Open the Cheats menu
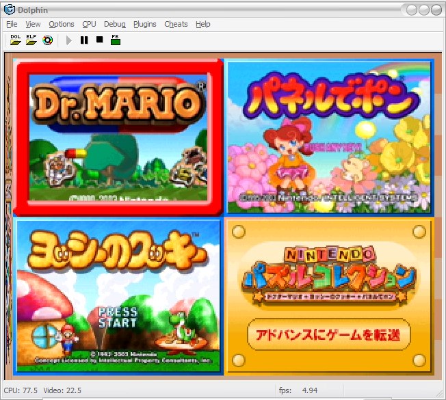The height and width of the screenshot is (400, 446). tap(176, 24)
